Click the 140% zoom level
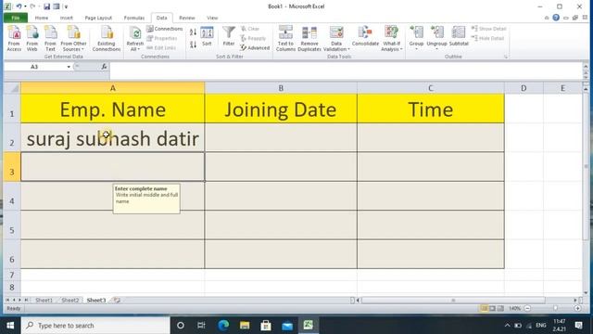This screenshot has width=593, height=334. pos(514,309)
